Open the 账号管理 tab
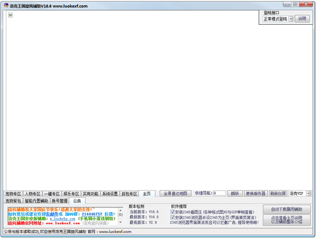Screen dimensions: 316x238 (59, 201)
